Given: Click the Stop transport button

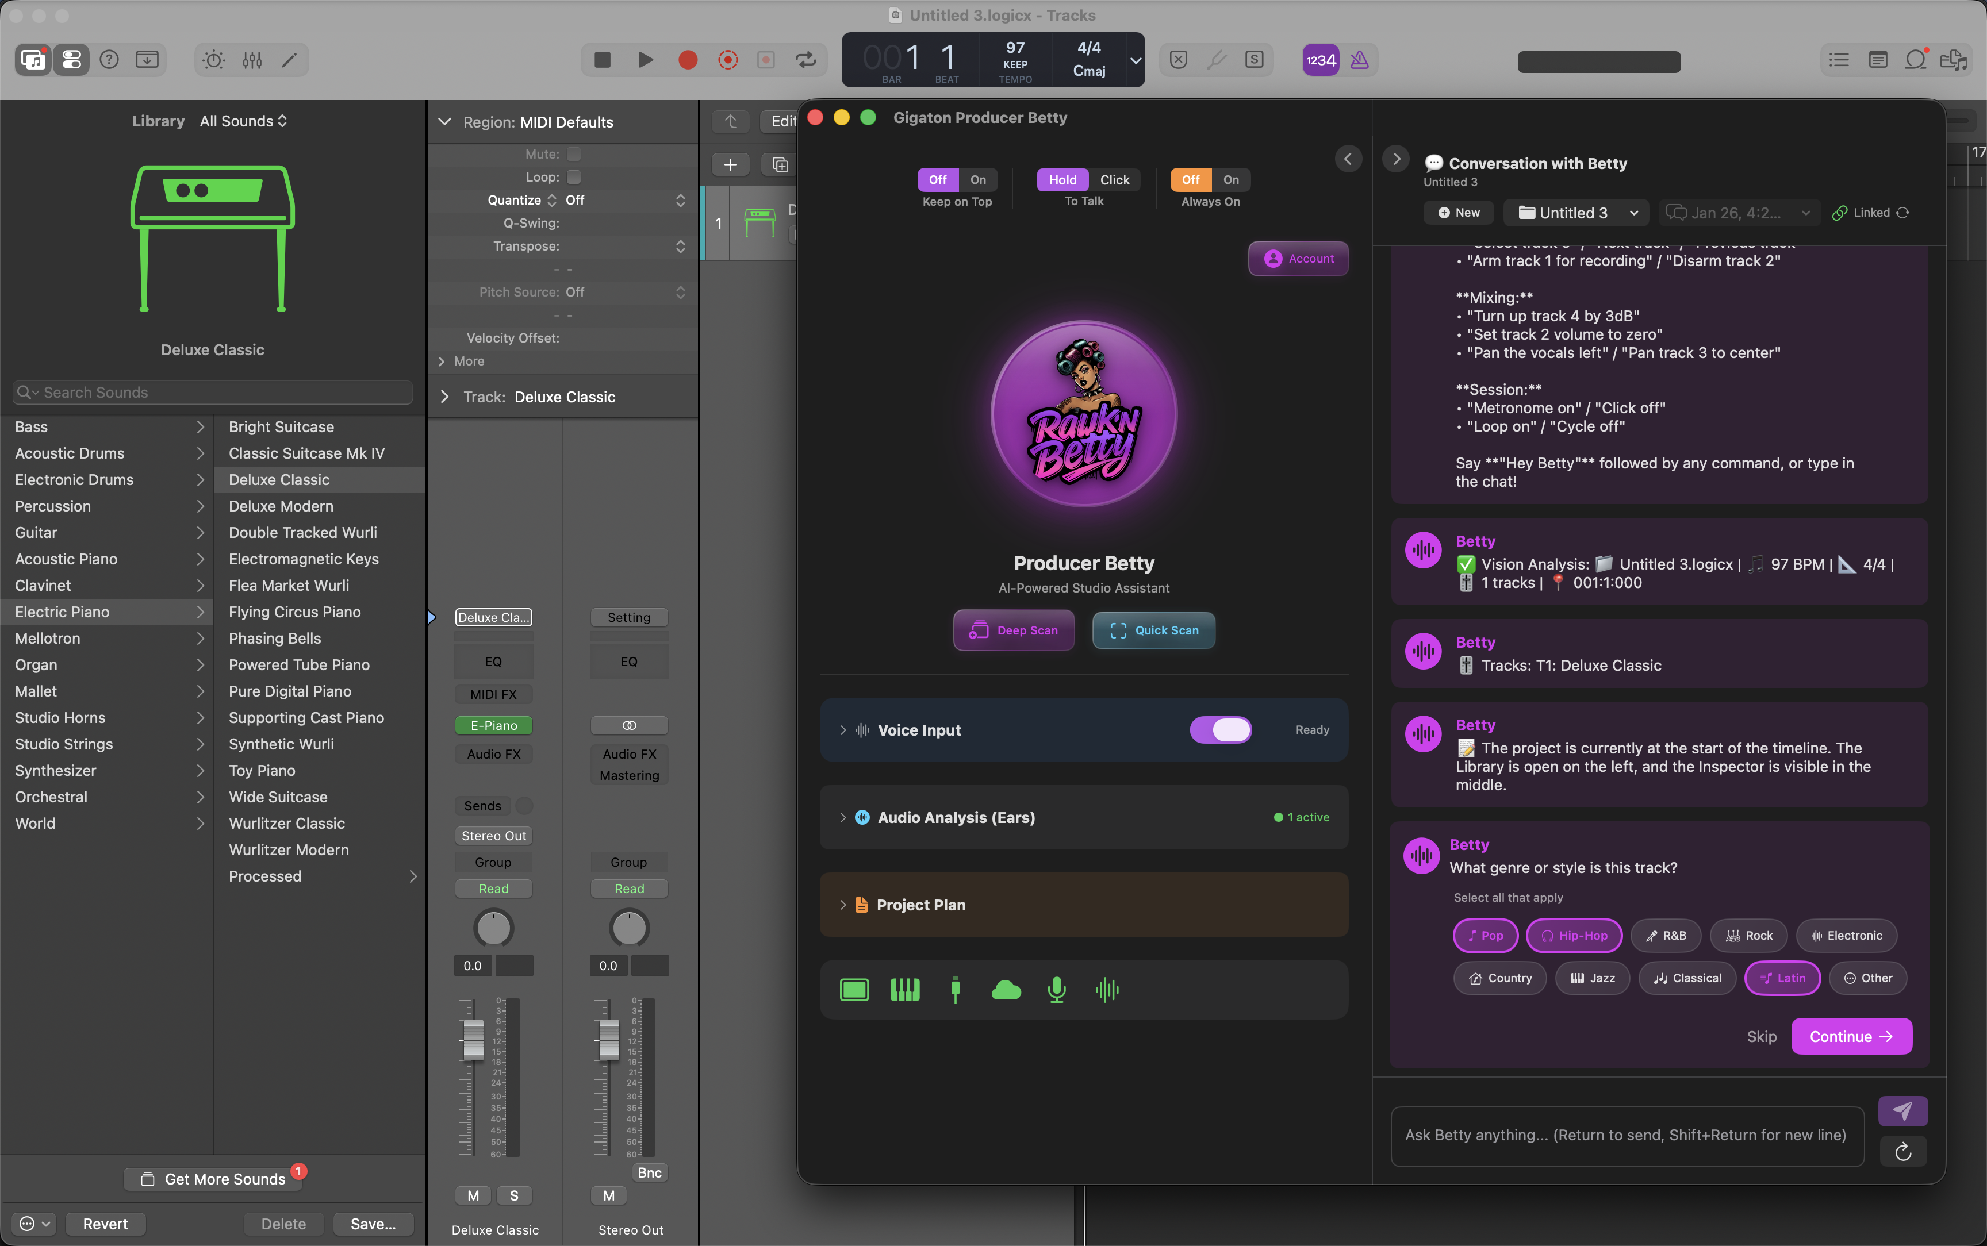Looking at the screenshot, I should (603, 59).
